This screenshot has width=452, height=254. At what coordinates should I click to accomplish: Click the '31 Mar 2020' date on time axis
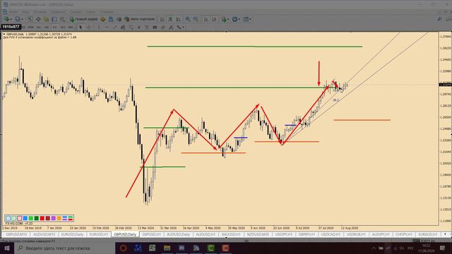[168, 228]
